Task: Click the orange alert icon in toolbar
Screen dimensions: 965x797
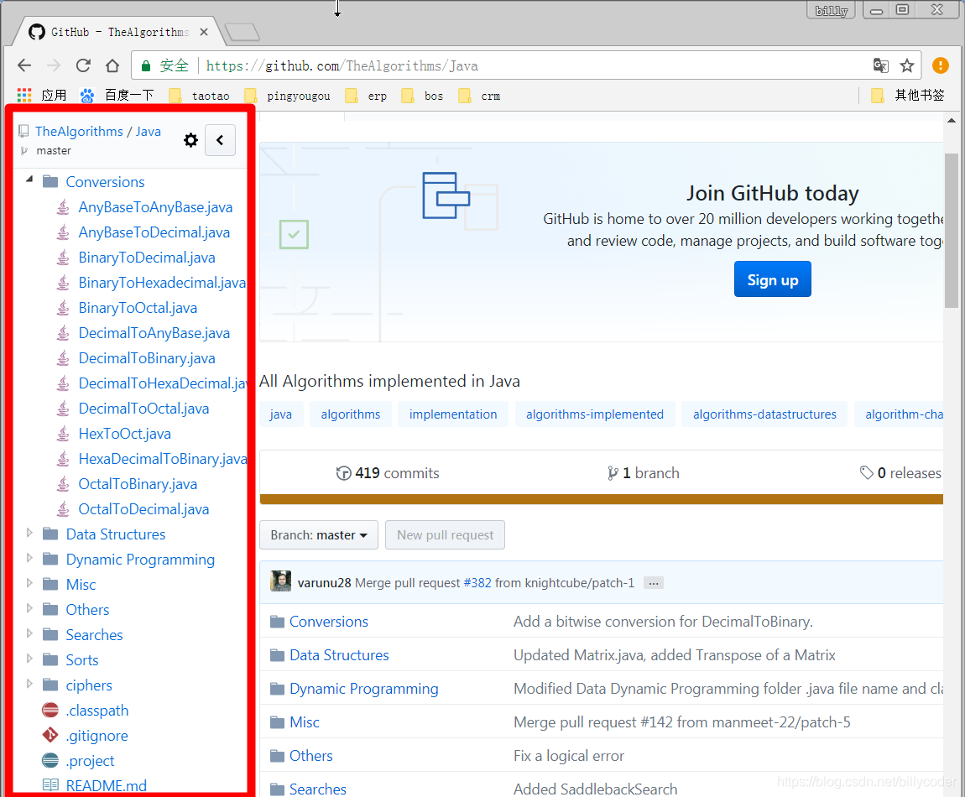Action: [x=941, y=65]
